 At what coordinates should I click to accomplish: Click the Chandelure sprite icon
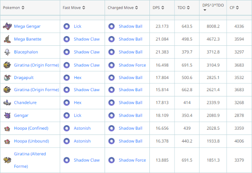click(7, 103)
